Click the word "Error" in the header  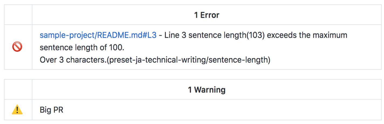tap(209, 15)
